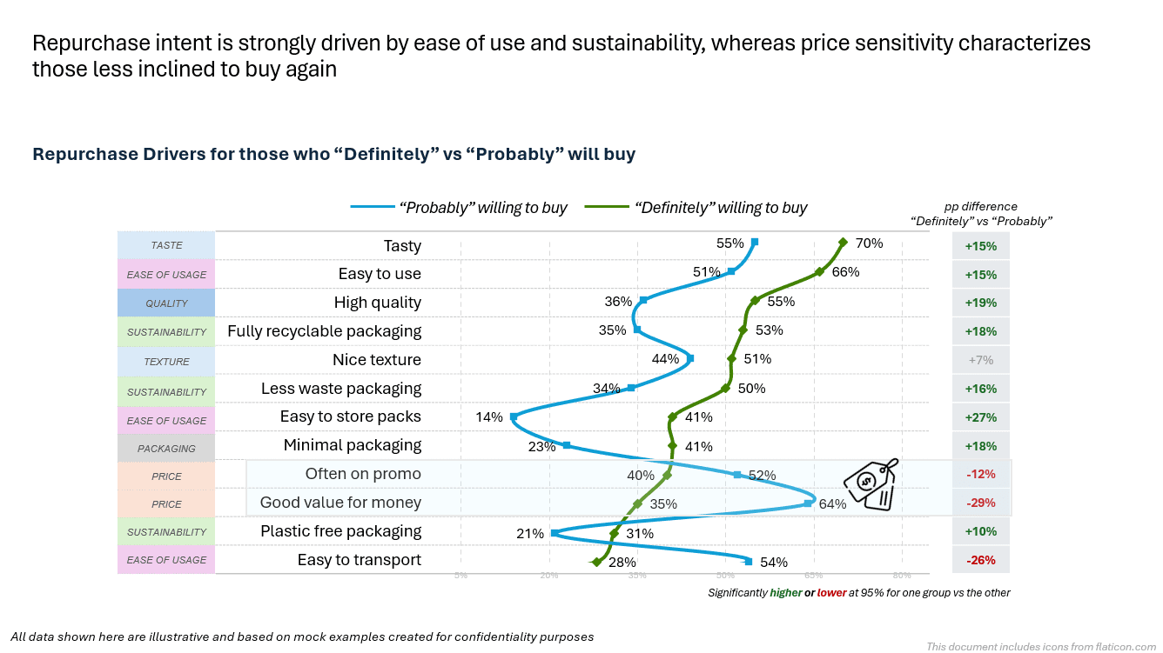Click the 28% Easy to transport green marker
Screen dimensions: 1163x653
coord(596,563)
